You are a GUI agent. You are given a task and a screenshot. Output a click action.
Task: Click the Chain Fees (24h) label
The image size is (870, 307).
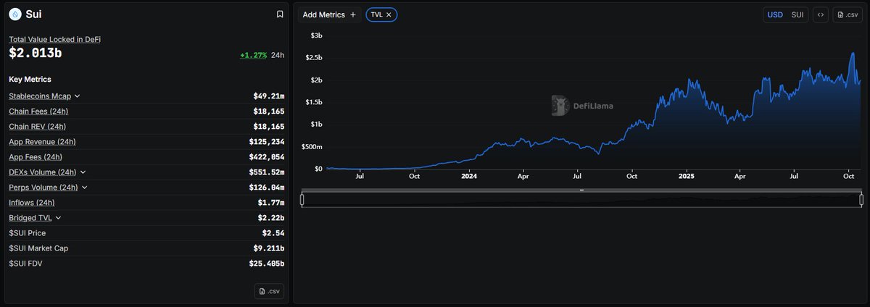click(38, 111)
